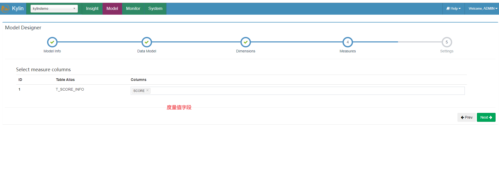Image resolution: width=499 pixels, height=187 pixels.
Task: Click the Columns column header
Action: pos(139,80)
